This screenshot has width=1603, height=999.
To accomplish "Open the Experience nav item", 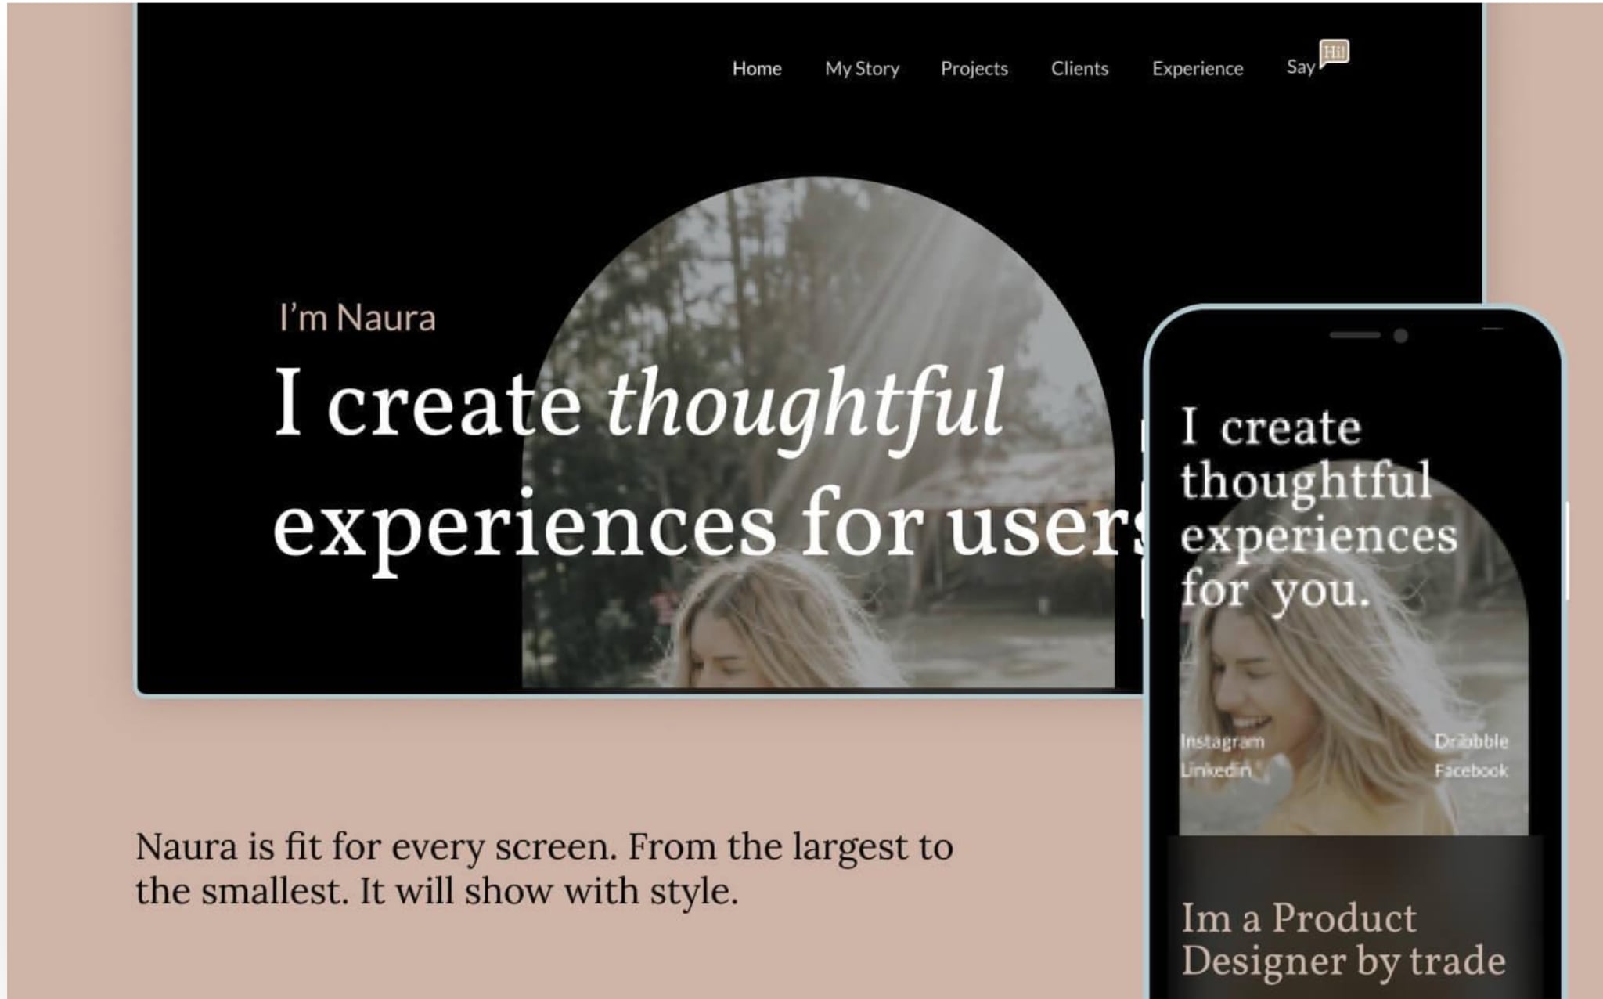I will pos(1197,69).
